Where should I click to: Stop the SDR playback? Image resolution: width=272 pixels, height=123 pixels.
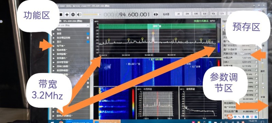click(61, 15)
